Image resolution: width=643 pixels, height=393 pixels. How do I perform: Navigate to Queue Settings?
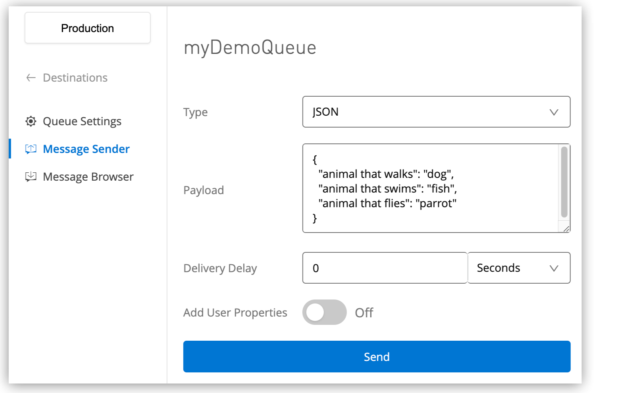coord(82,122)
